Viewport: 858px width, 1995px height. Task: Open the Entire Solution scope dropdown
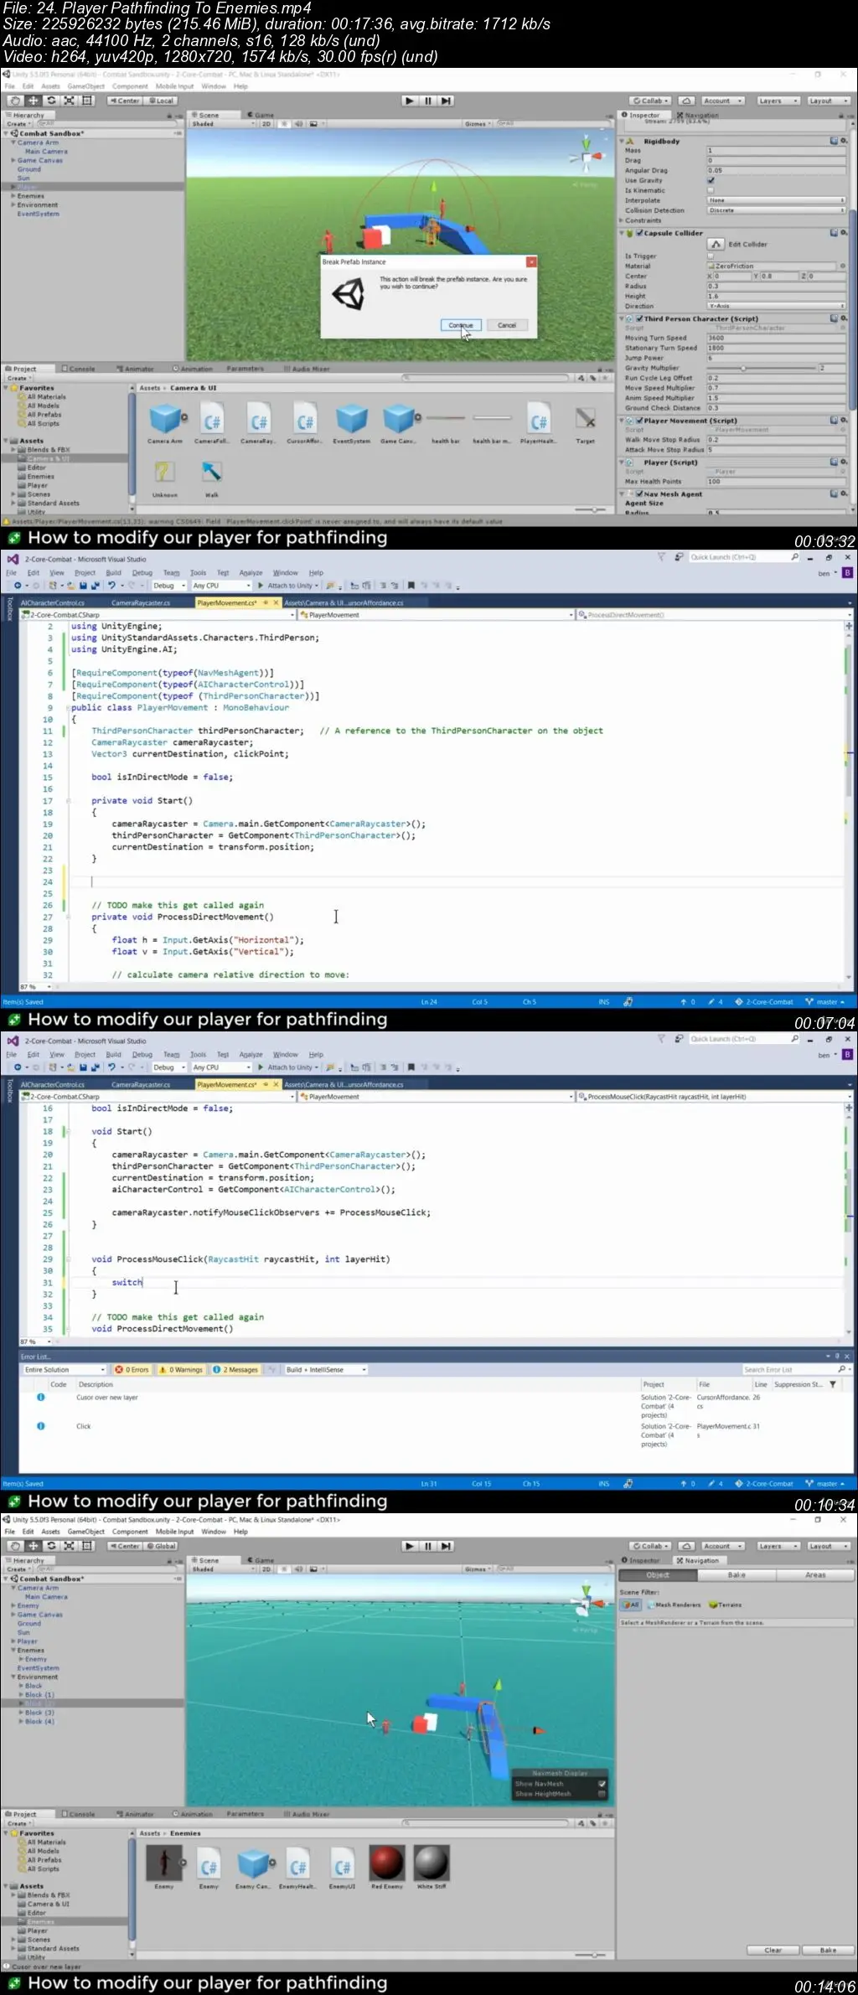tap(64, 1370)
